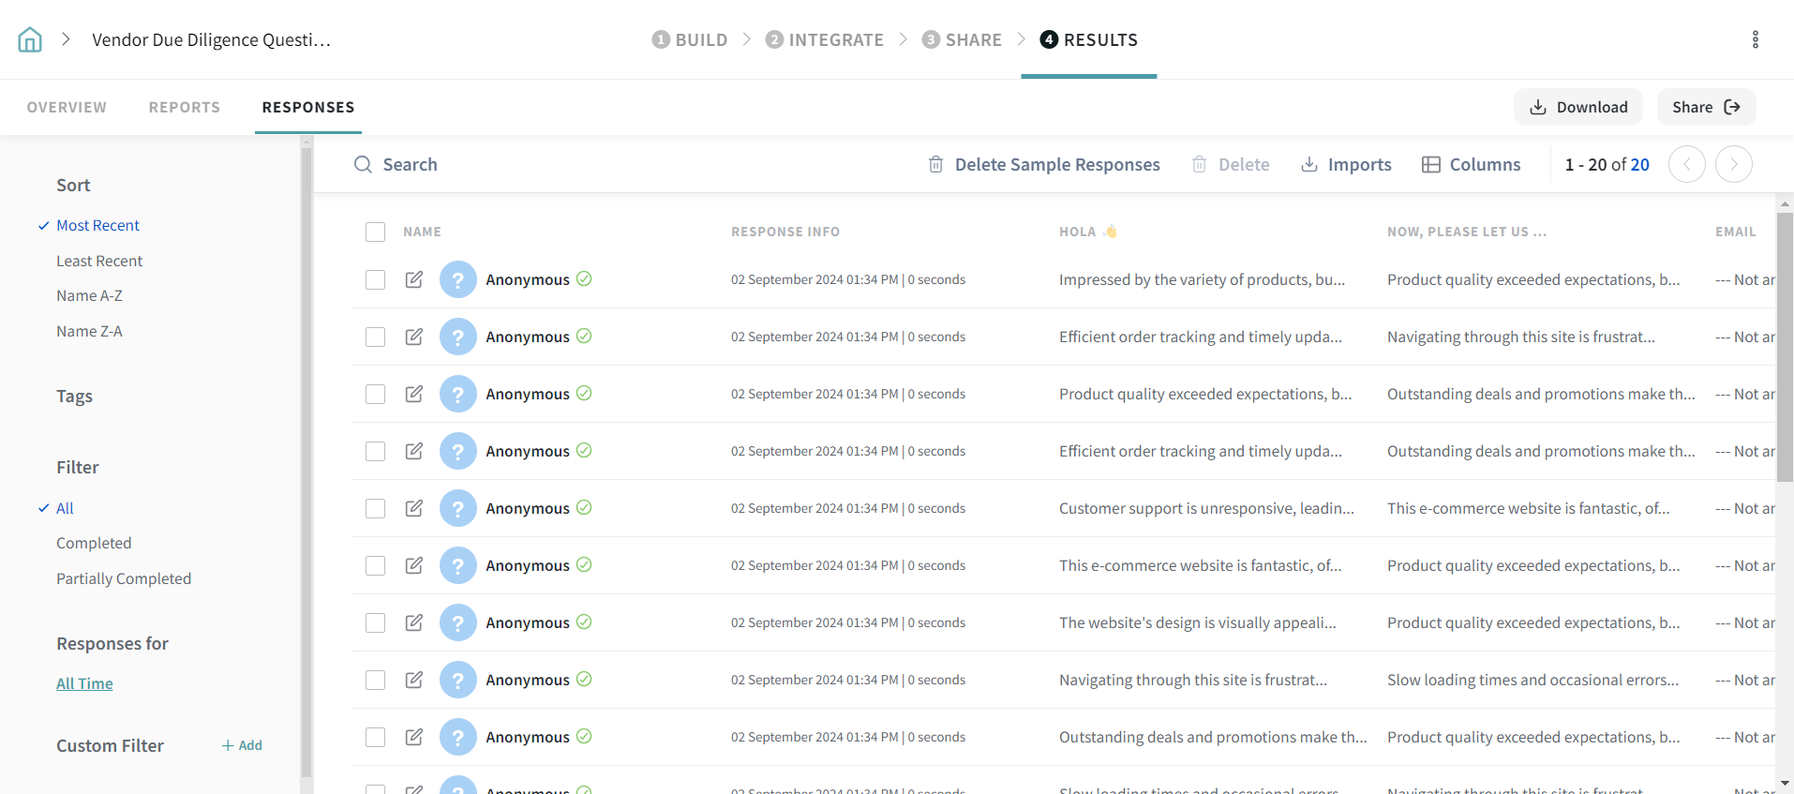This screenshot has height=794, width=1794.
Task: Check the box for the second response row
Action: pyautogui.click(x=375, y=337)
